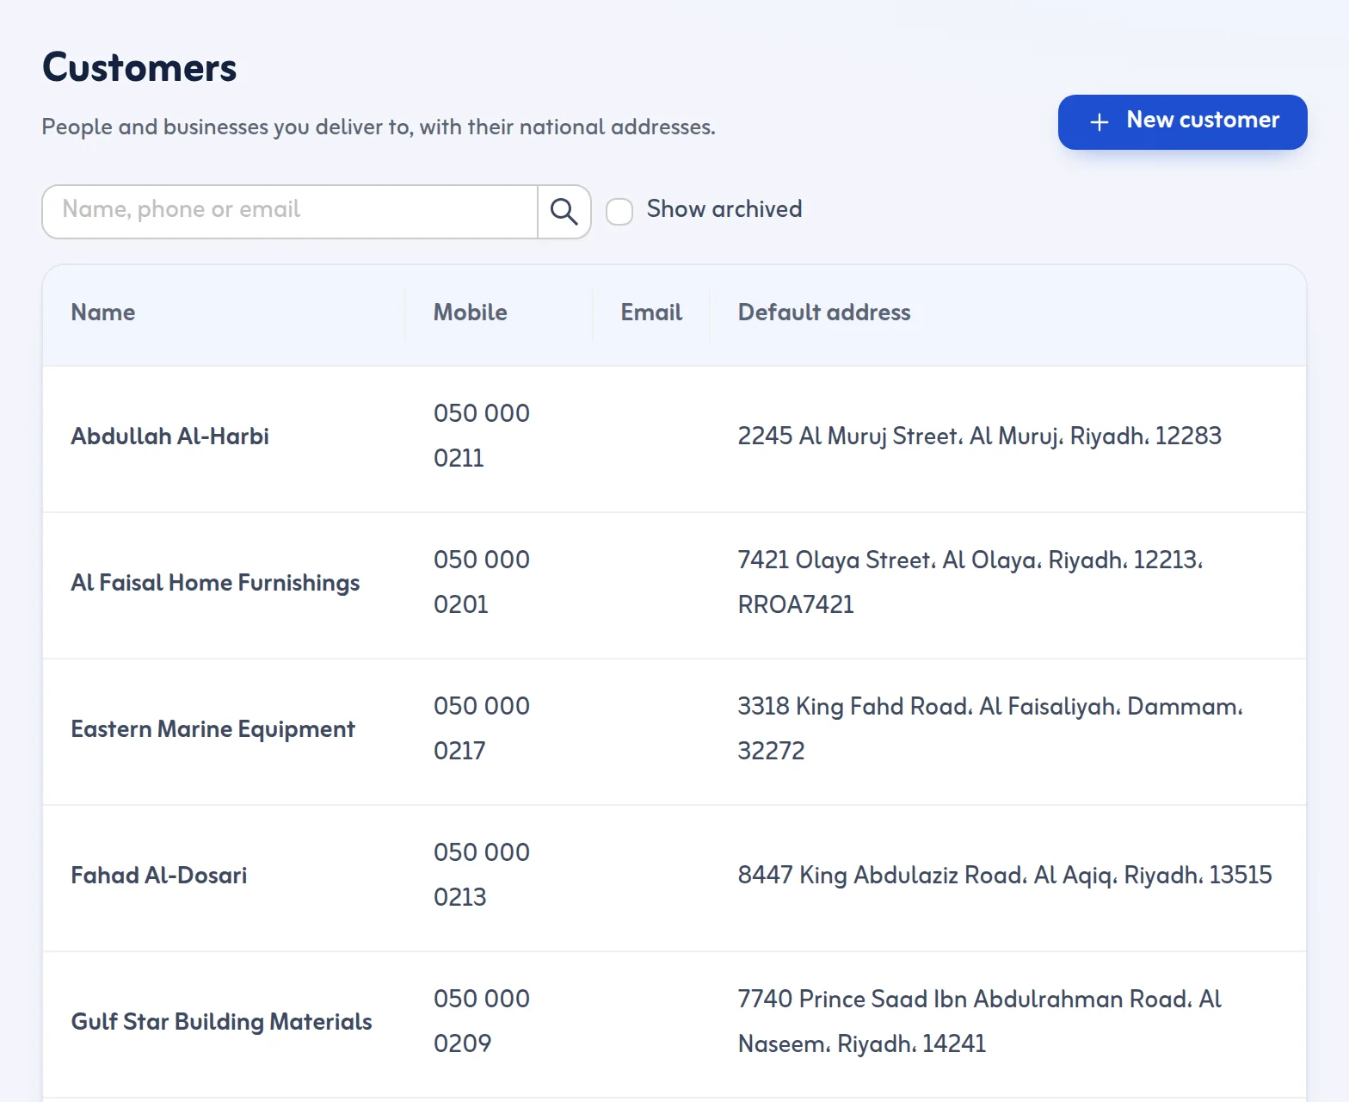1349x1102 pixels.
Task: Open customer Al Faisal Home Furnishings
Action: click(x=216, y=583)
